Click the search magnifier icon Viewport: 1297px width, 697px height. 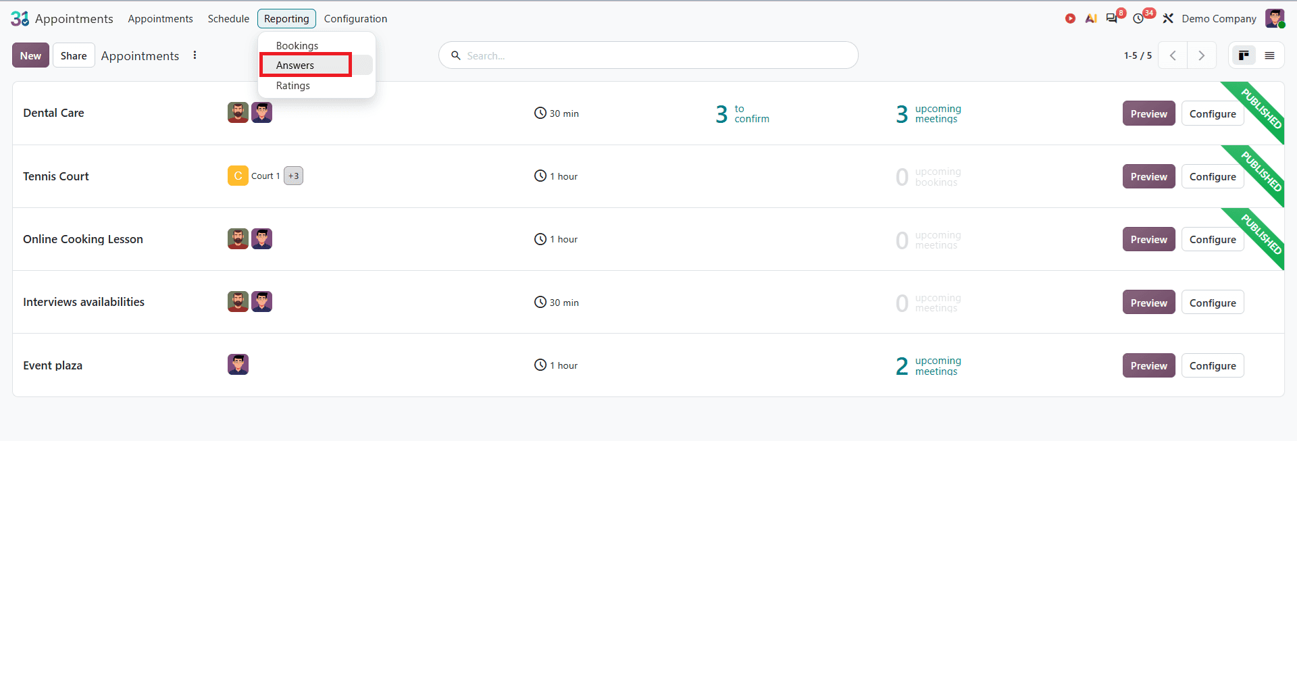point(456,55)
